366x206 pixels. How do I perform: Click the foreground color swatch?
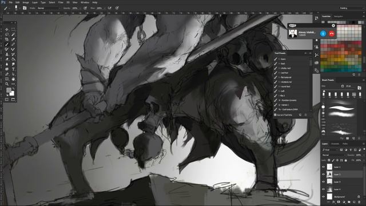tap(9, 90)
